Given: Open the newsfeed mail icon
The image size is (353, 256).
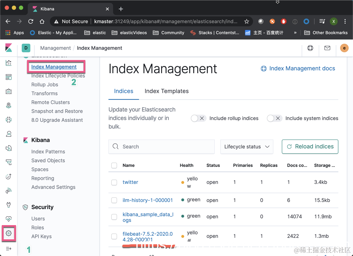Looking at the screenshot, I should (x=327, y=48).
